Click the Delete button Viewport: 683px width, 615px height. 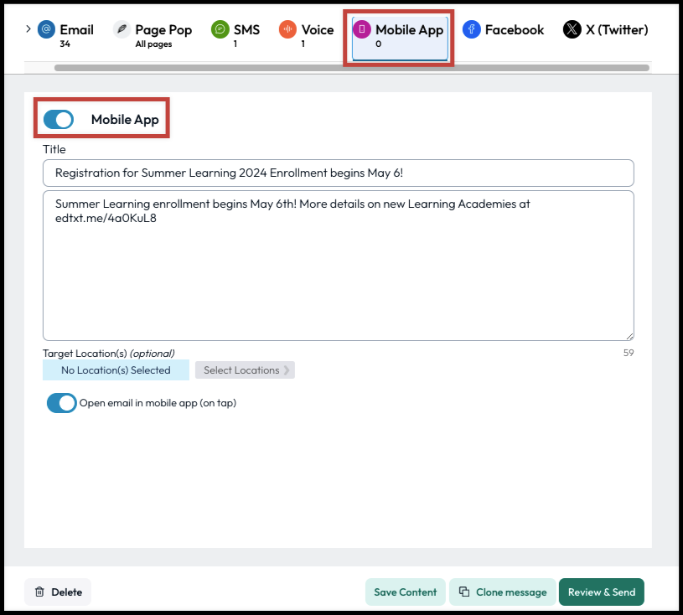(58, 592)
